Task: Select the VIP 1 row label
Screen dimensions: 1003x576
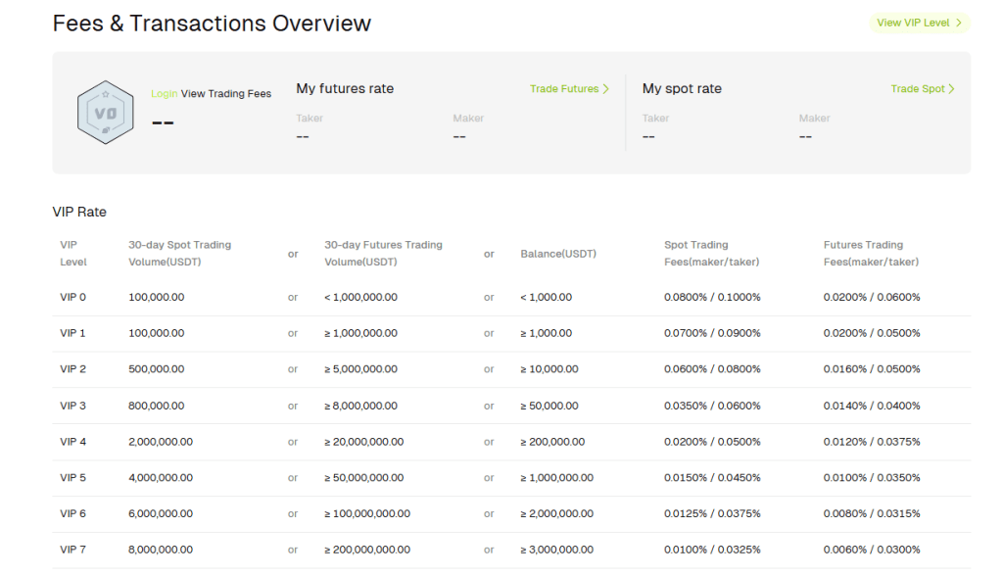Action: pos(73,333)
